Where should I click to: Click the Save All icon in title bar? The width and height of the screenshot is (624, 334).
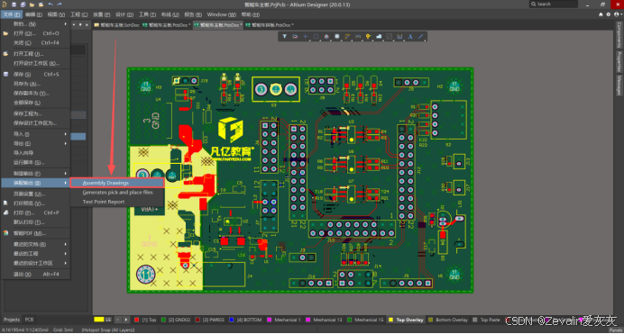coord(23,5)
